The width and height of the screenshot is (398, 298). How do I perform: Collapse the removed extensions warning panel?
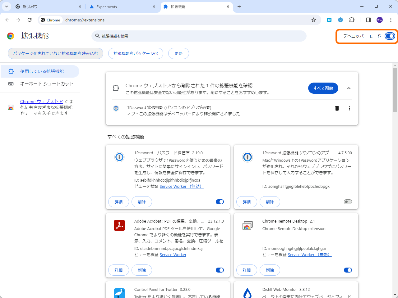(349, 88)
